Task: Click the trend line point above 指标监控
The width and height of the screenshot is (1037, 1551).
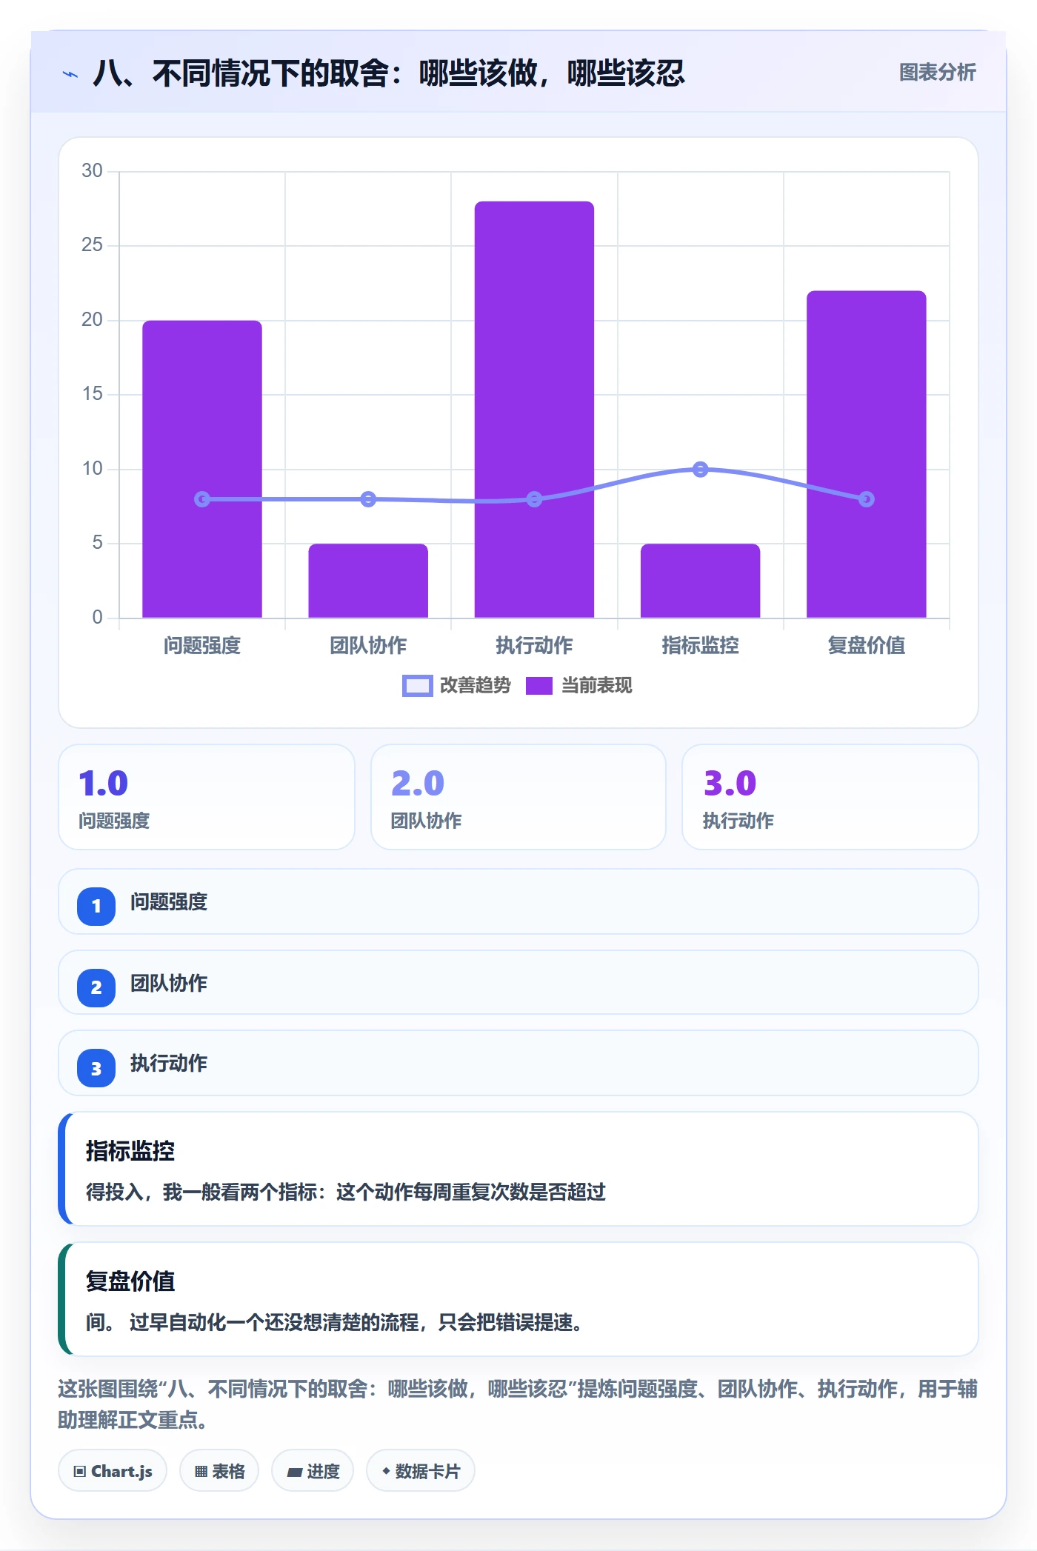Action: (x=700, y=469)
